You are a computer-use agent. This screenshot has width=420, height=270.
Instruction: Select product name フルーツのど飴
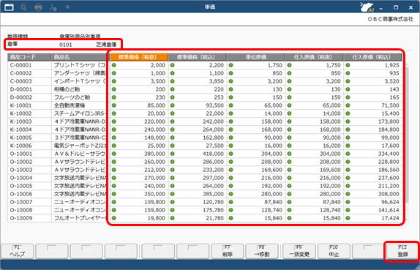[72, 97]
